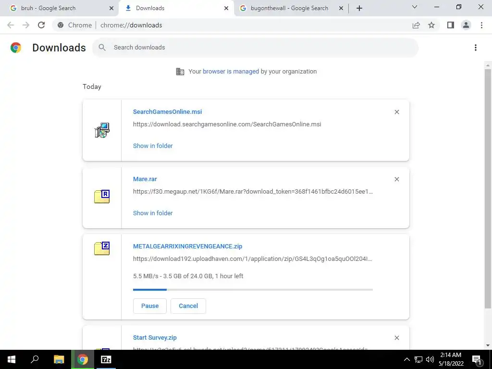Viewport: 492px width, 369px height.
Task: Click the download progress bar
Action: point(253,290)
